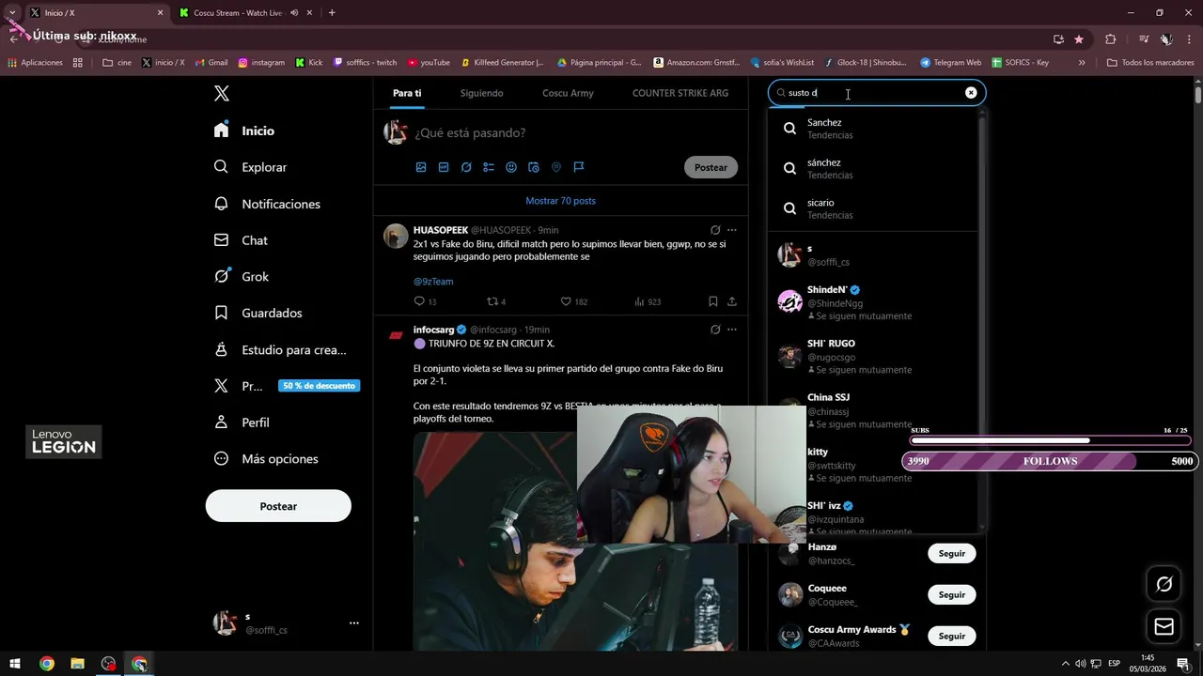This screenshot has height=676, width=1203.
Task: Select sánchez trend suggestion
Action: pyautogui.click(x=873, y=169)
